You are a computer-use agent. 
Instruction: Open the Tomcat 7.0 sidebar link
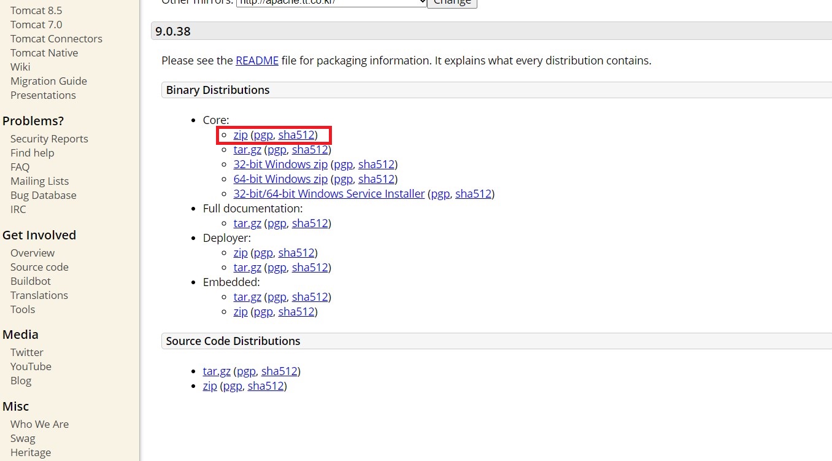tap(36, 25)
